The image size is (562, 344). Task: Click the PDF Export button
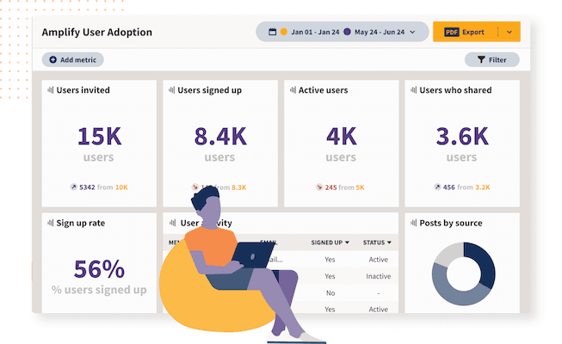[x=466, y=32]
